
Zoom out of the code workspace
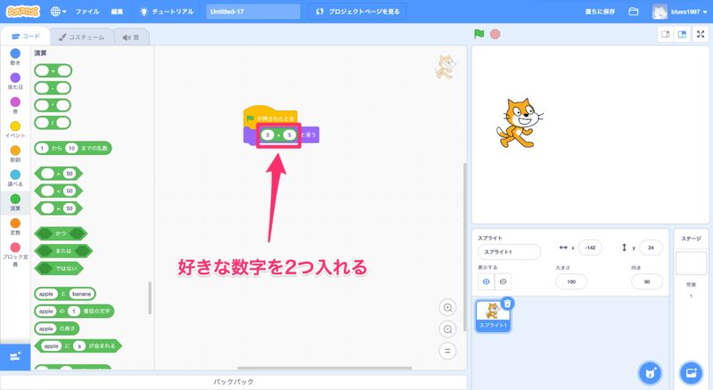pyautogui.click(x=448, y=329)
